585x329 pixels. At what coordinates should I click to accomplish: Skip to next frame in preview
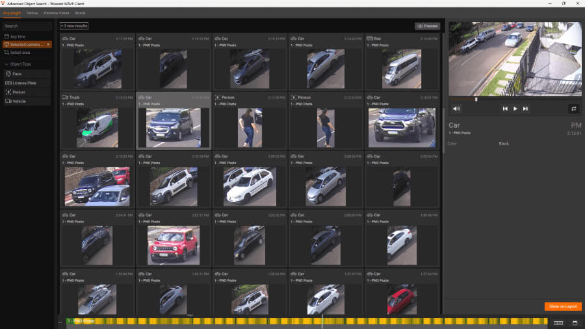(525, 108)
